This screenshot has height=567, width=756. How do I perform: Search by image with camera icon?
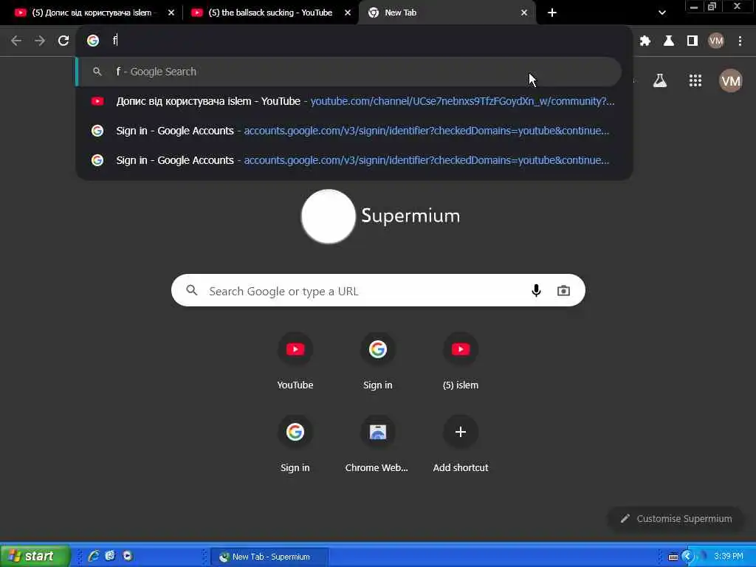point(563,290)
